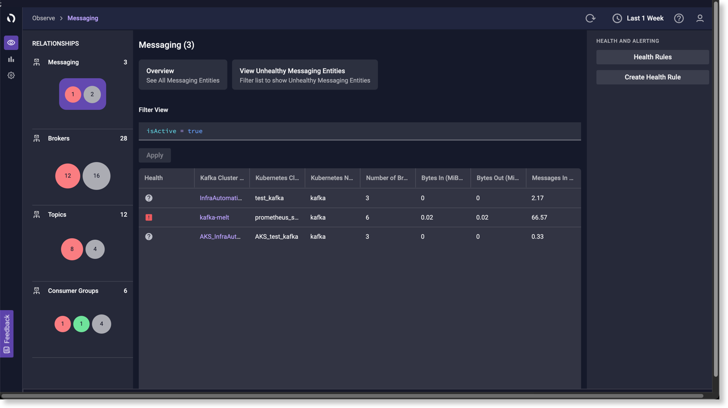Click the AKS_test_kafka cell

[276, 236]
